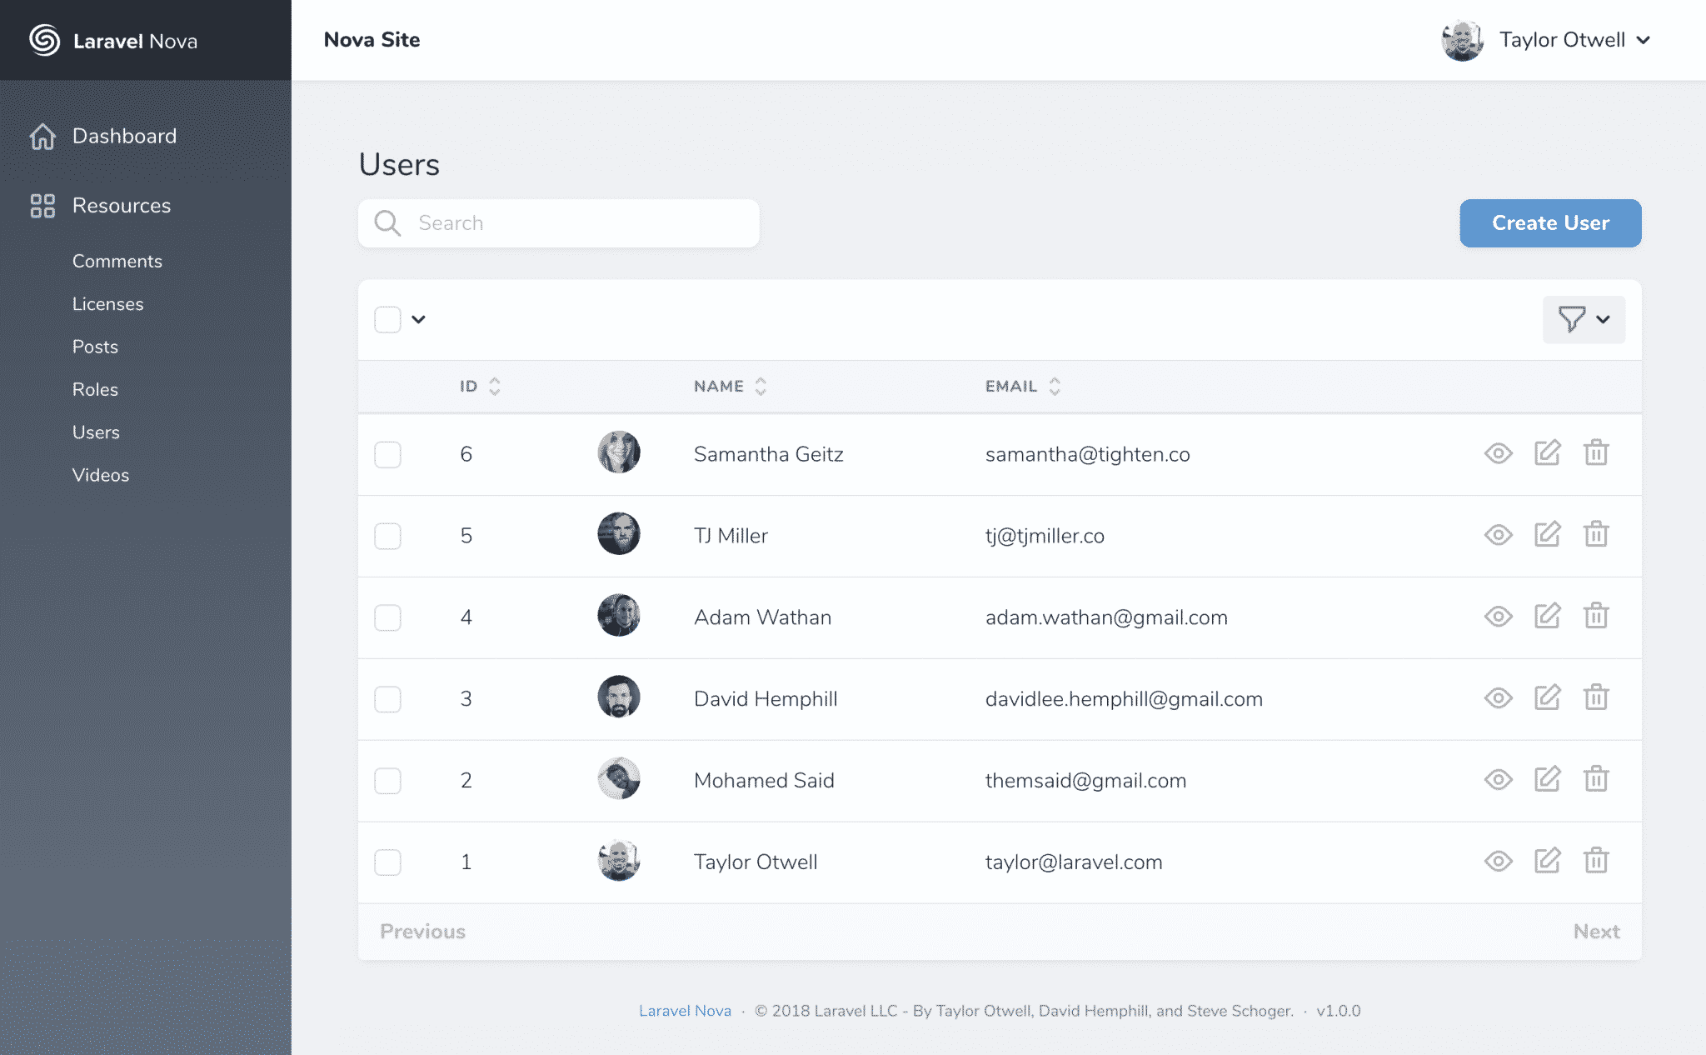This screenshot has height=1055, width=1706.
Task: Delete Taylor Otwell row with trash icon
Action: 1595,861
